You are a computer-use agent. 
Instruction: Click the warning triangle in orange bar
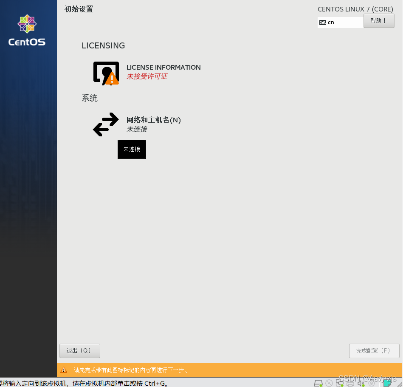point(63,370)
